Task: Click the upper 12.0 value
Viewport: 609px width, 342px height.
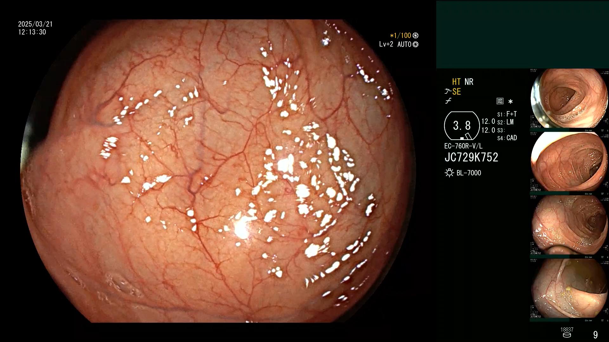Action: (488, 122)
